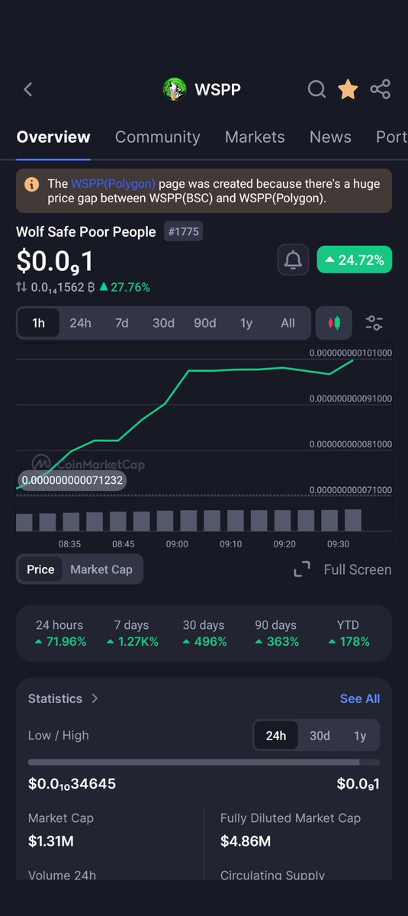Tap YTD 178% stat
This screenshot has height=916, width=408.
coord(348,634)
